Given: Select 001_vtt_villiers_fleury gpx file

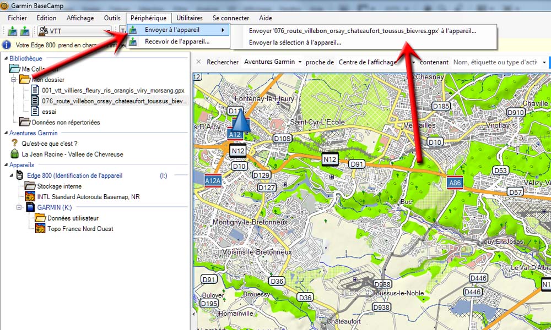Looking at the screenshot, I should (113, 91).
